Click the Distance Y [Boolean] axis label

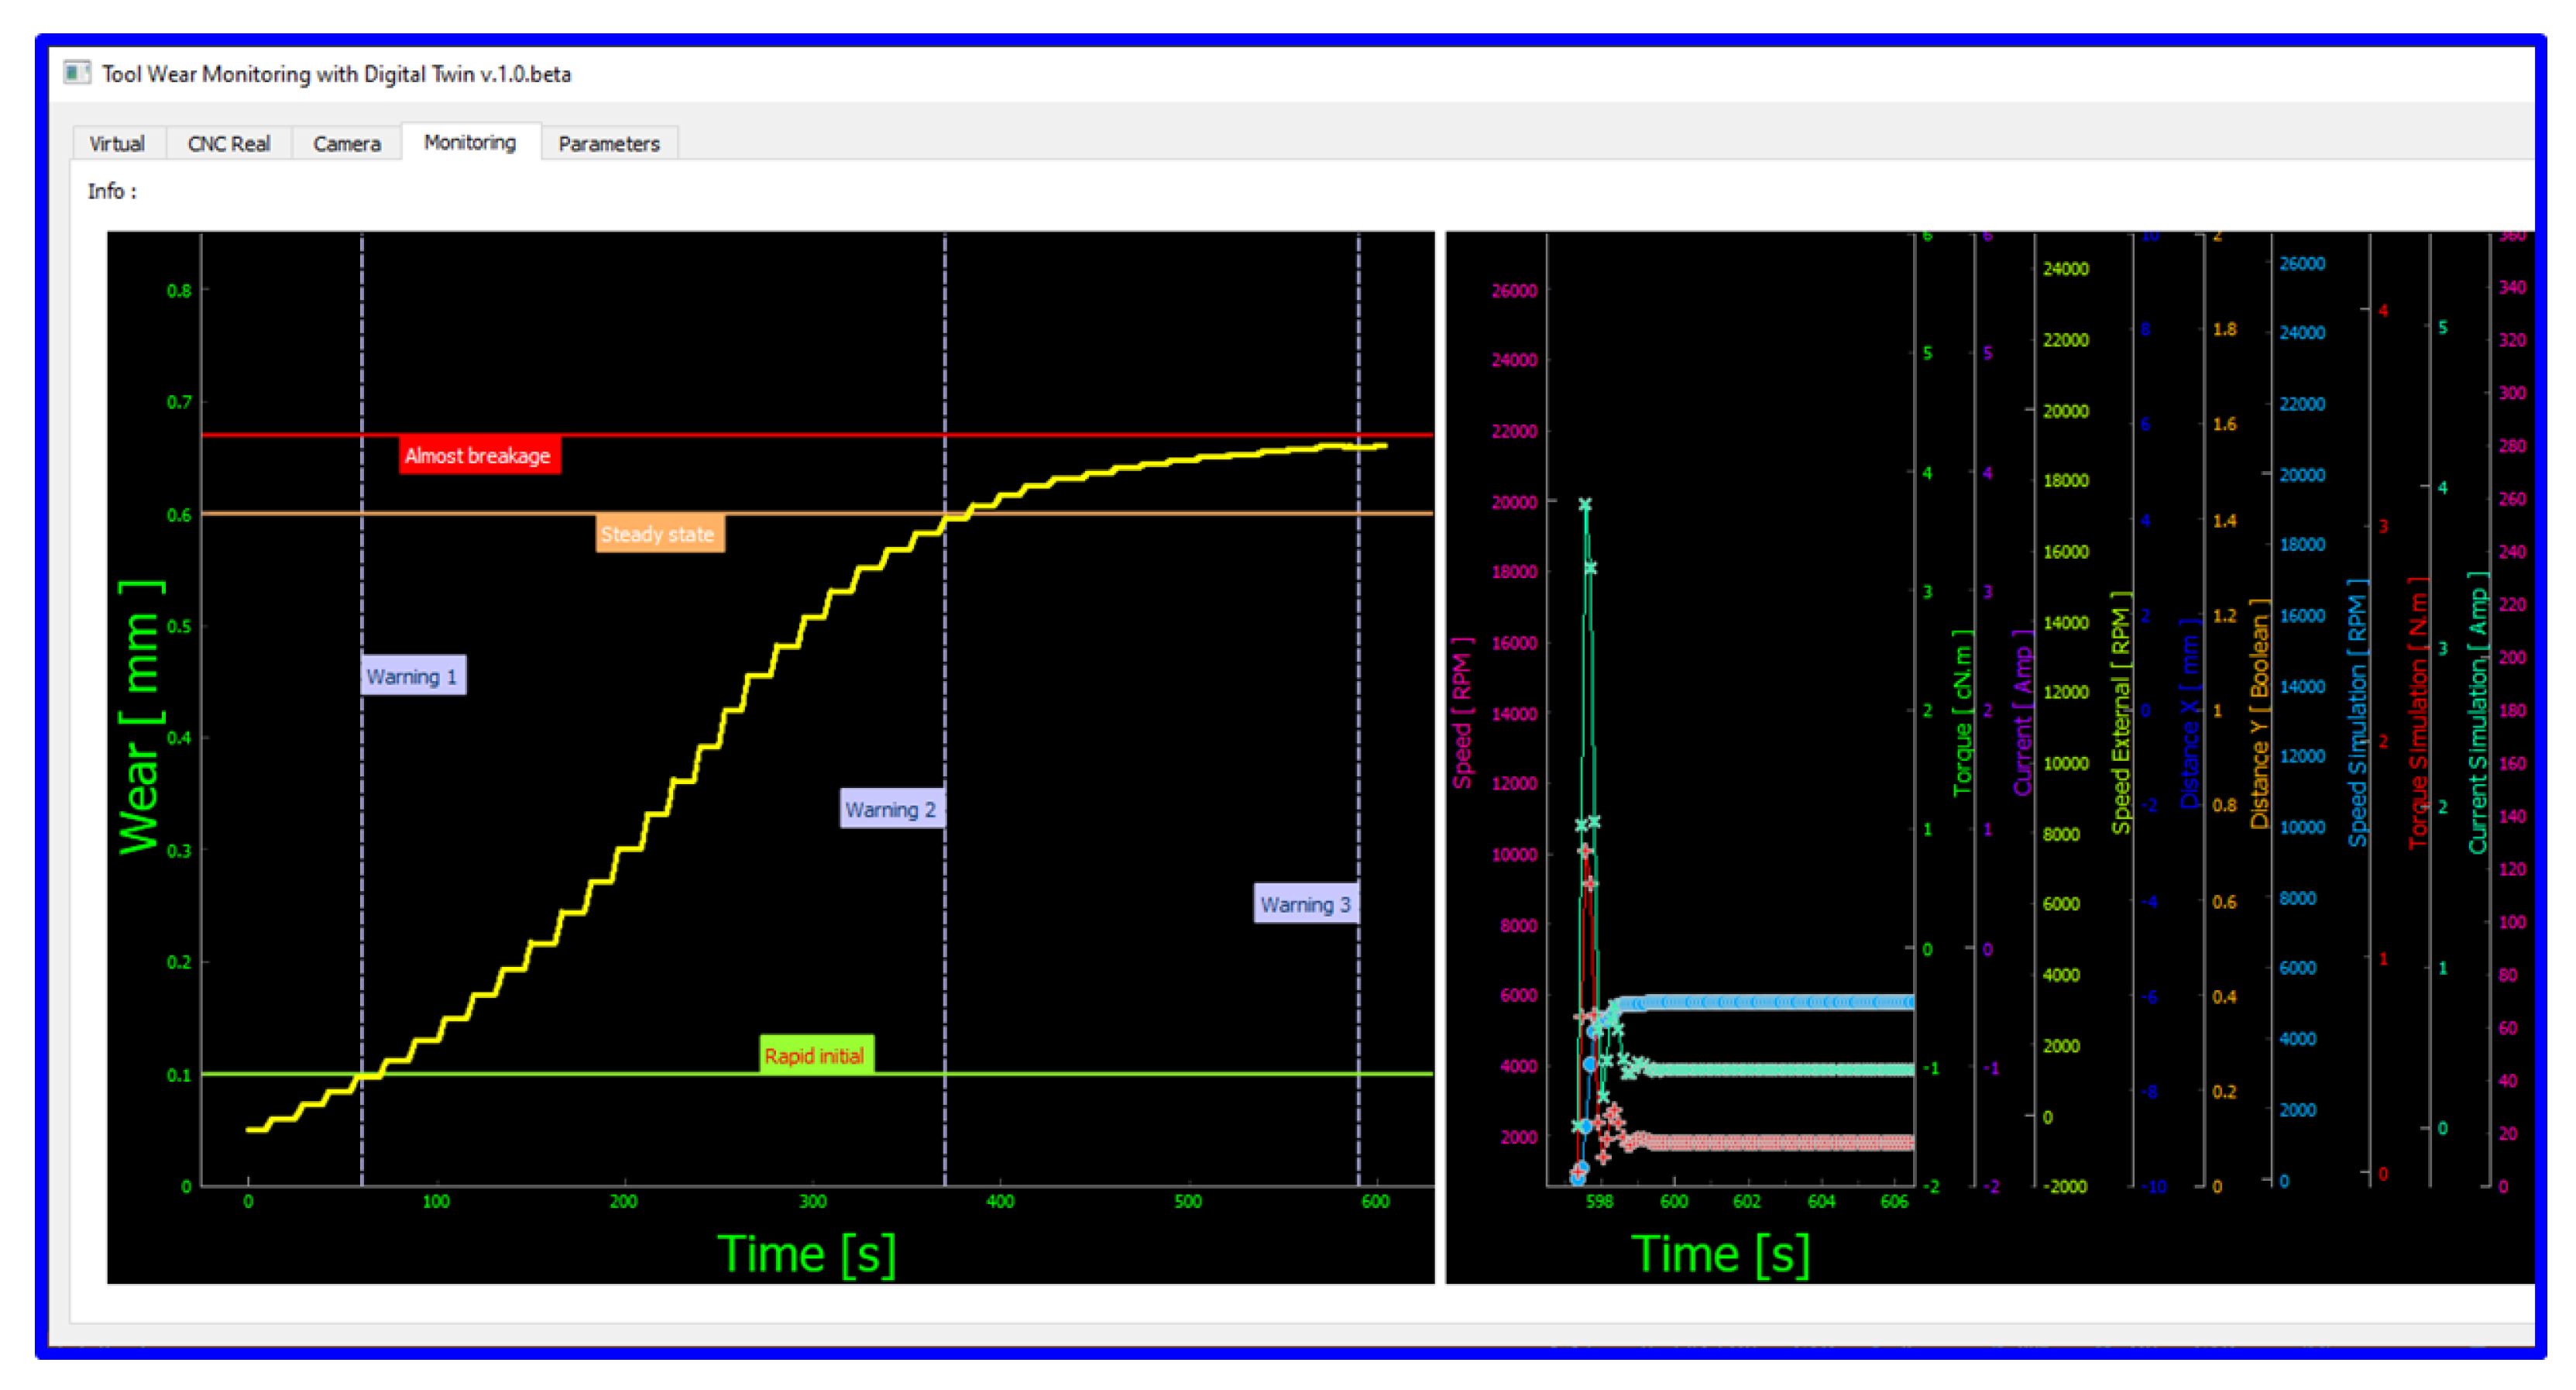(x=2259, y=713)
